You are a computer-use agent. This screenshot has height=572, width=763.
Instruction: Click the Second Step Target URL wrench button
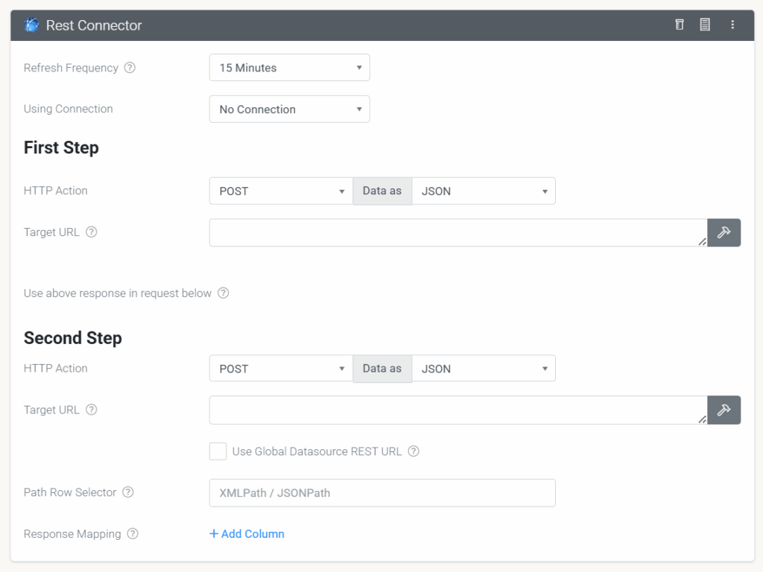pyautogui.click(x=724, y=410)
